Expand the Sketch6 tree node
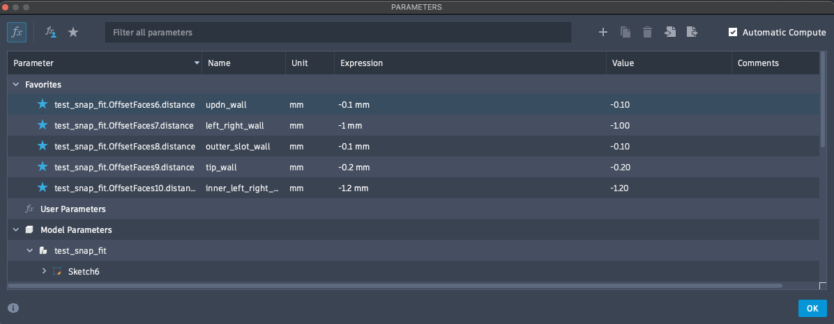Viewport: 834px width, 324px height. click(44, 271)
